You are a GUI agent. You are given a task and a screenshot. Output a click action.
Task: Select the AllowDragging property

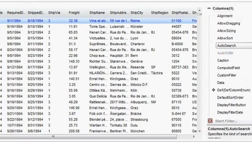point(228,23)
